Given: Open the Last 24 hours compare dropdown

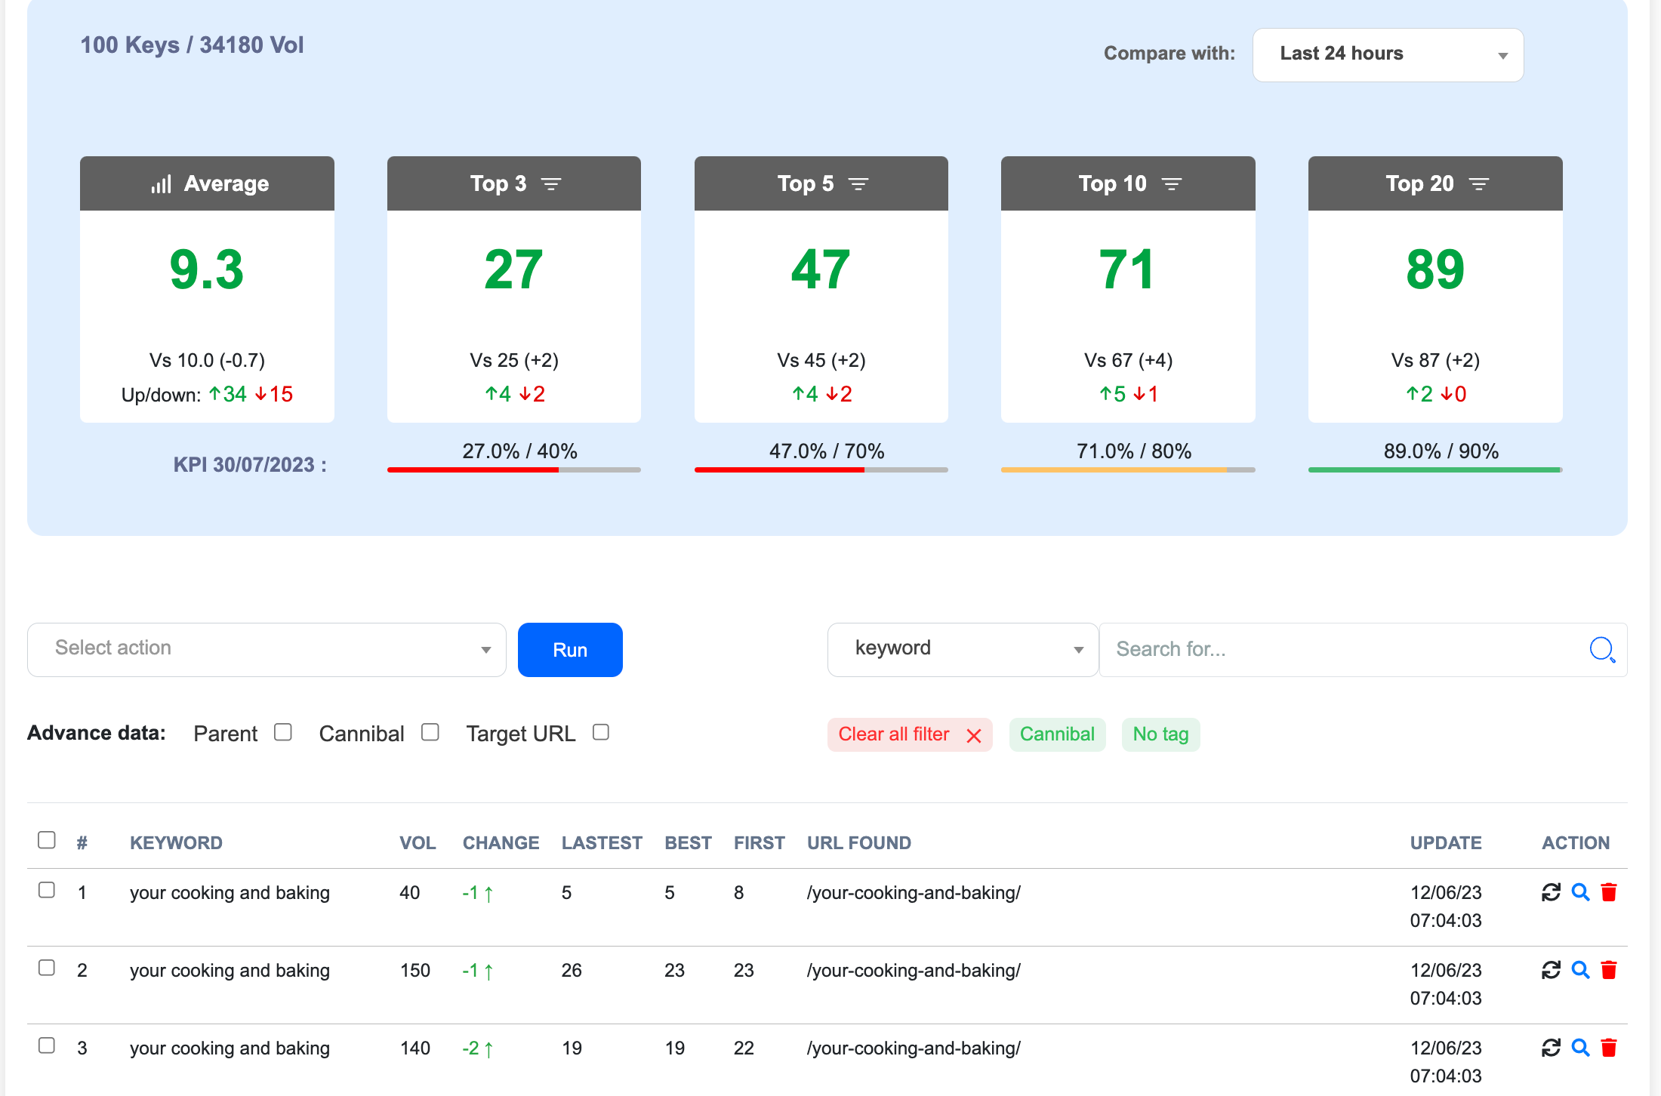Looking at the screenshot, I should 1388,55.
